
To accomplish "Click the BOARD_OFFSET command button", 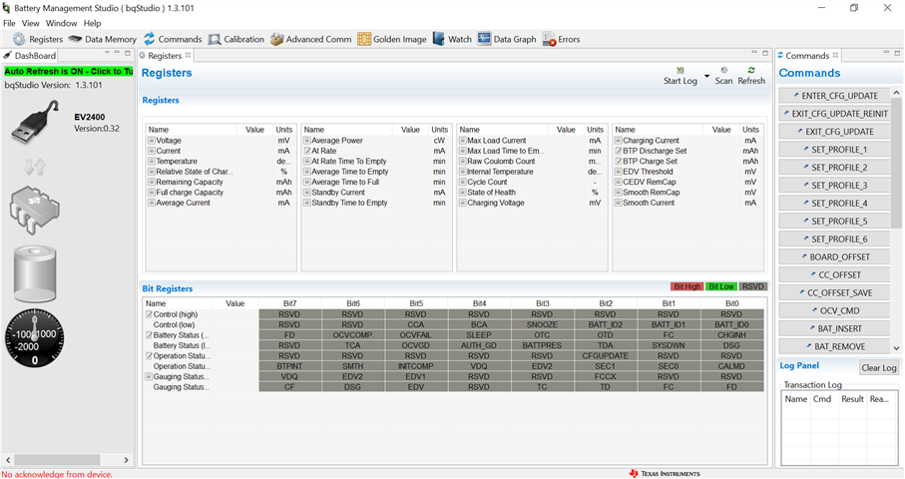I will pyautogui.click(x=833, y=256).
